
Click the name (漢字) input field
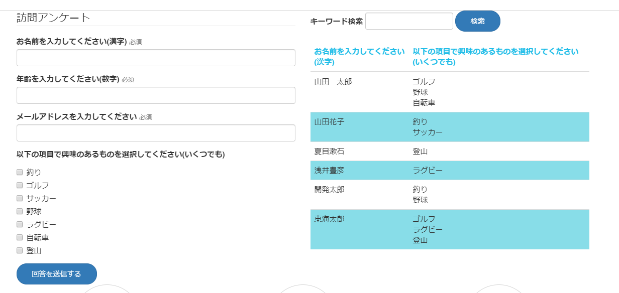[x=156, y=58]
